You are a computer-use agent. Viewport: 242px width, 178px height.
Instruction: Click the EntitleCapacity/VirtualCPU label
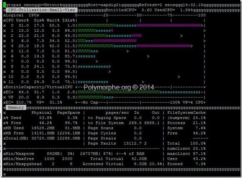39,87
